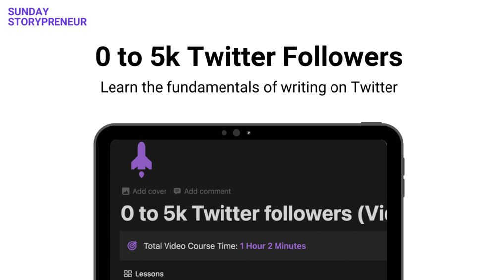
Task: Click the image icon beside Add cover
Action: click(126, 191)
